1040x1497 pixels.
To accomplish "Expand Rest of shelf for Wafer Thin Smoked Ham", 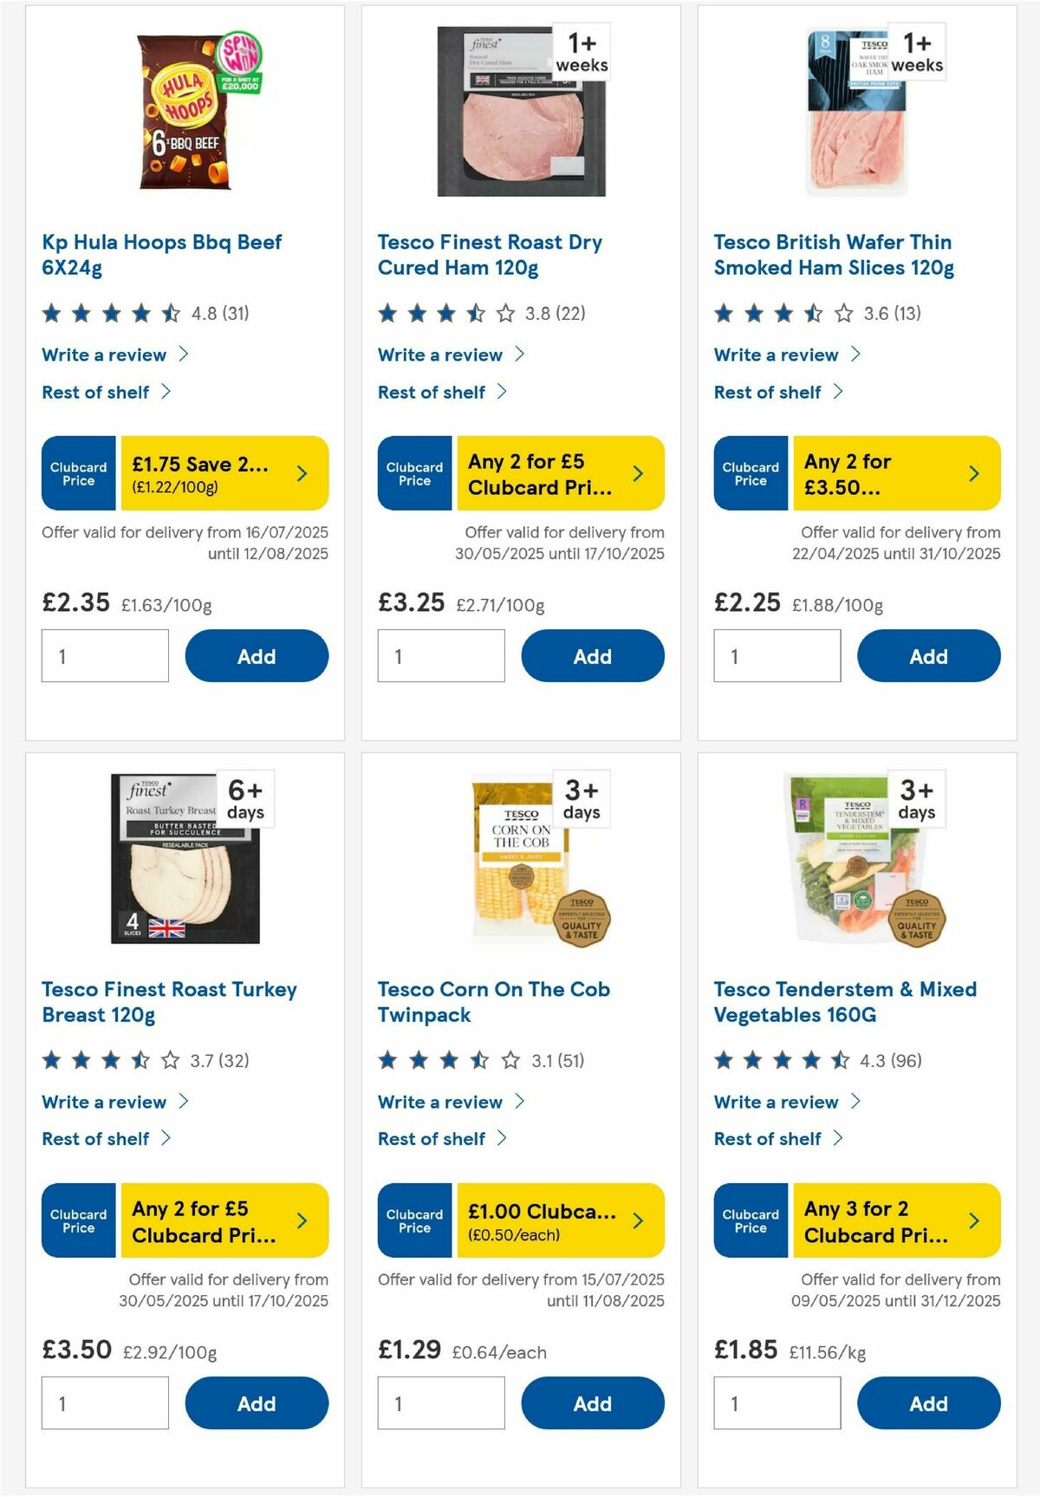I will [768, 392].
